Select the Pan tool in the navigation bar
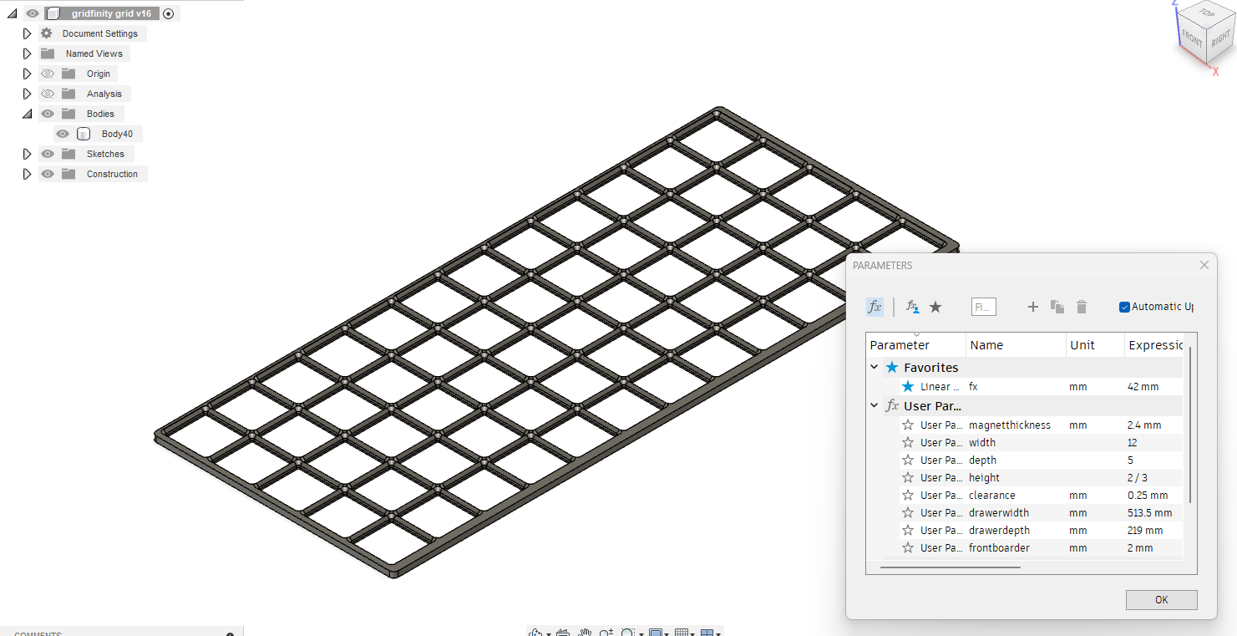 586,633
